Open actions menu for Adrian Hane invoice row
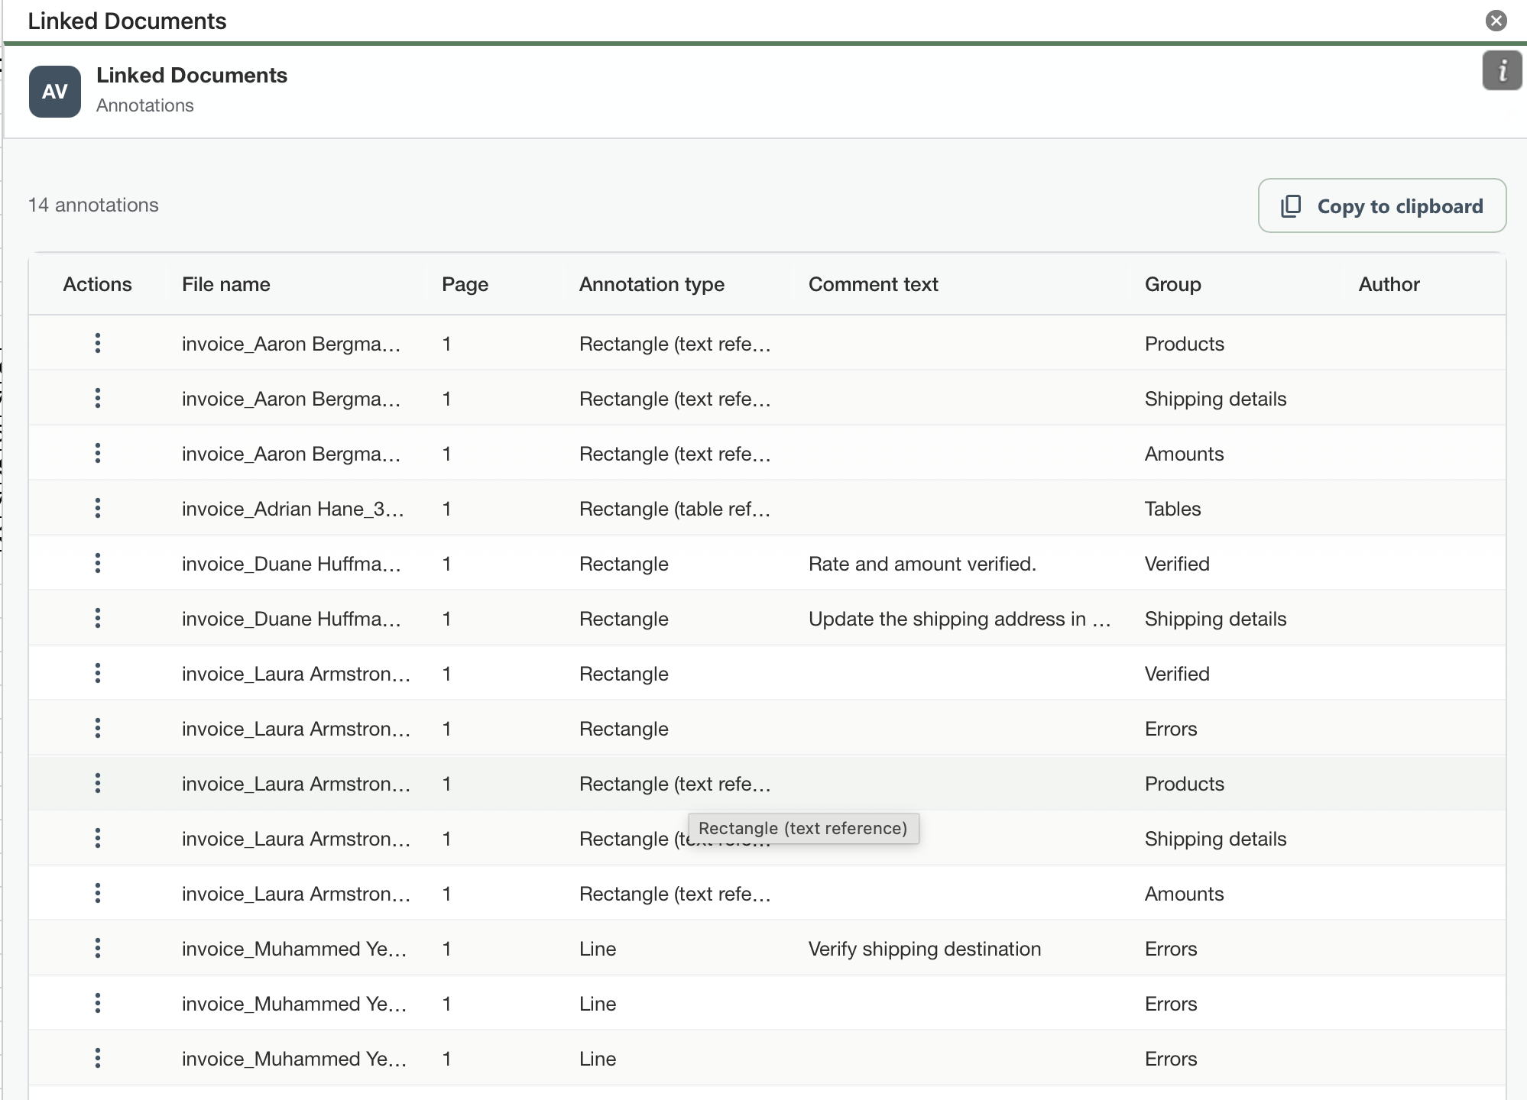Screen dimensions: 1527x1100 point(97,508)
